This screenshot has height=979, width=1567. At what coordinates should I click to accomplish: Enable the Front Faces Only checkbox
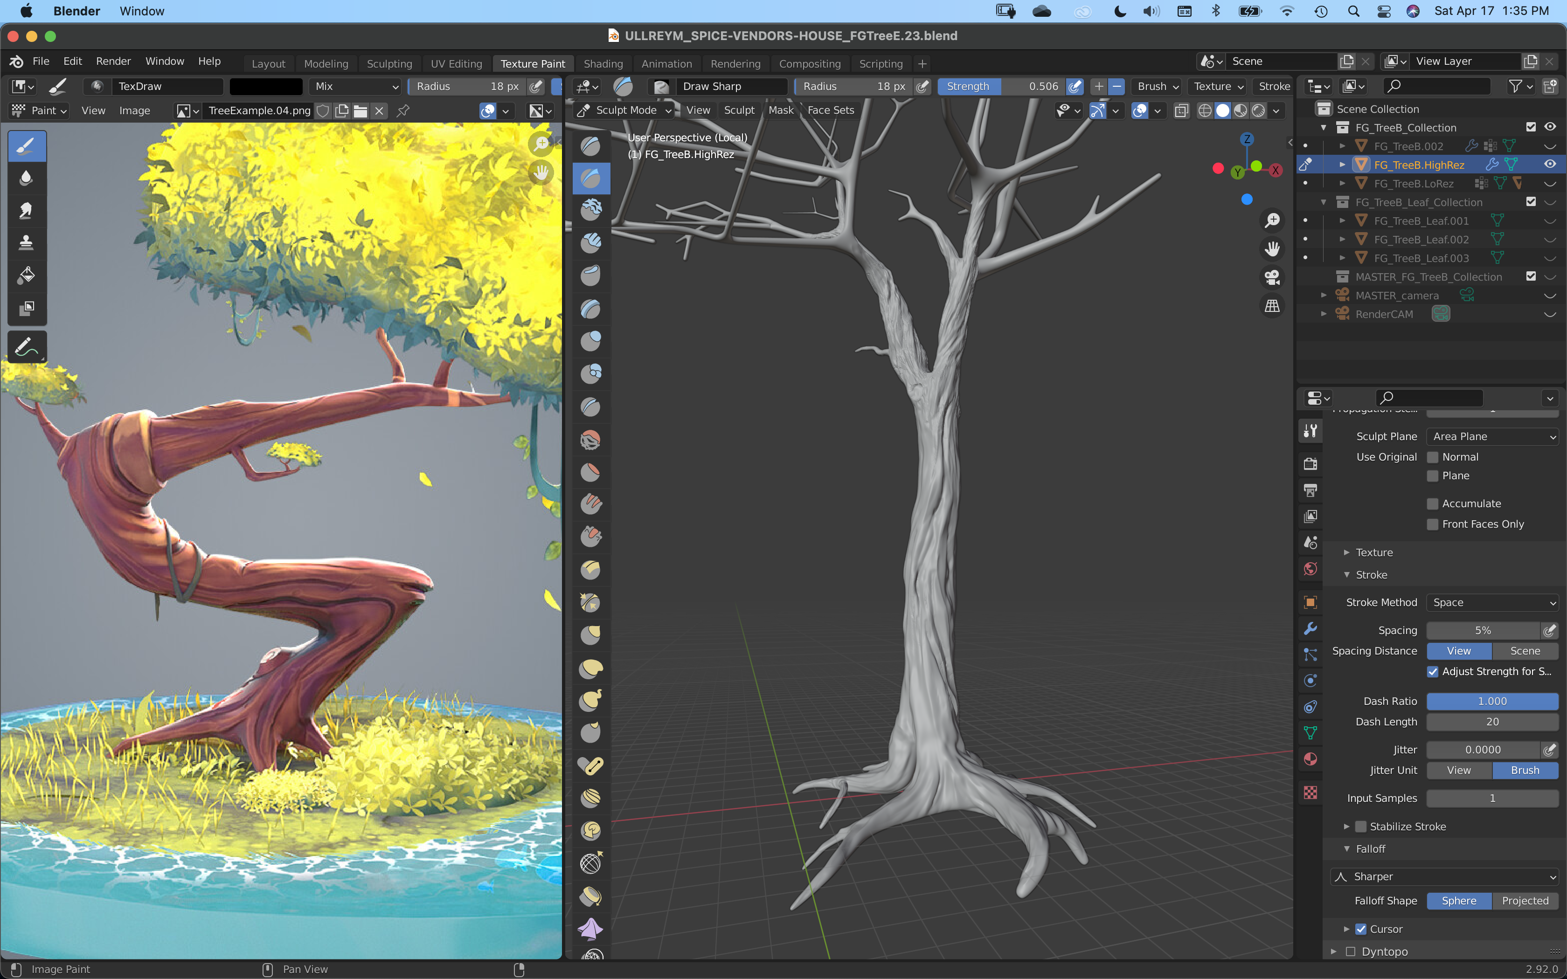pos(1432,524)
